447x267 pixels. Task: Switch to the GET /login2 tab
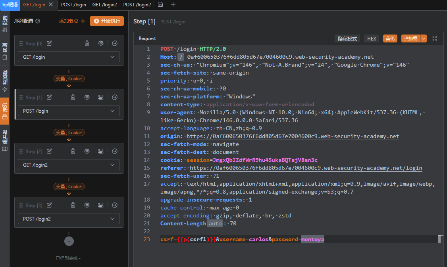[x=104, y=5]
